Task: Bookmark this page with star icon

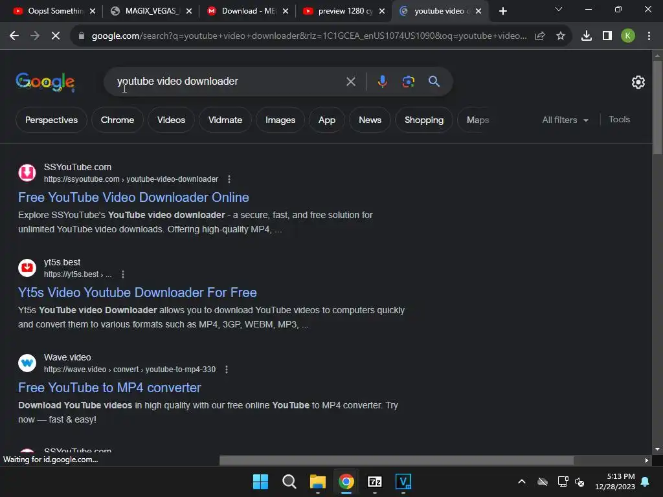Action: [x=560, y=36]
